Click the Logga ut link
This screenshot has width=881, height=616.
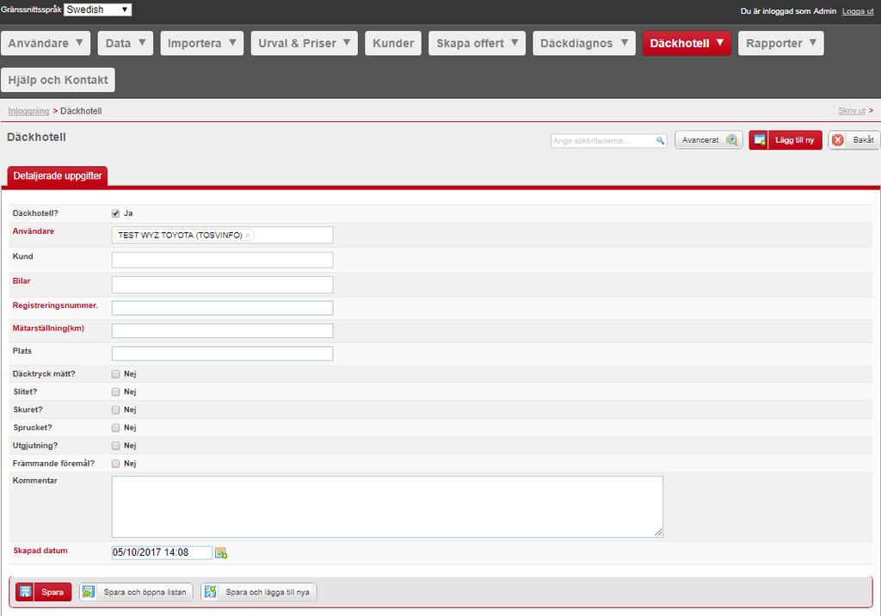(x=858, y=11)
